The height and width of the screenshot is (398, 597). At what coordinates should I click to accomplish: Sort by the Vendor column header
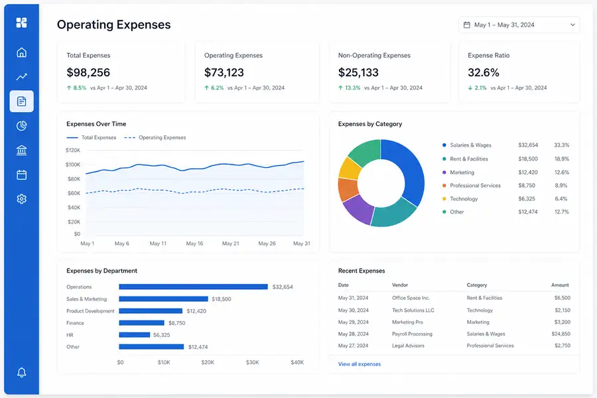tap(400, 285)
